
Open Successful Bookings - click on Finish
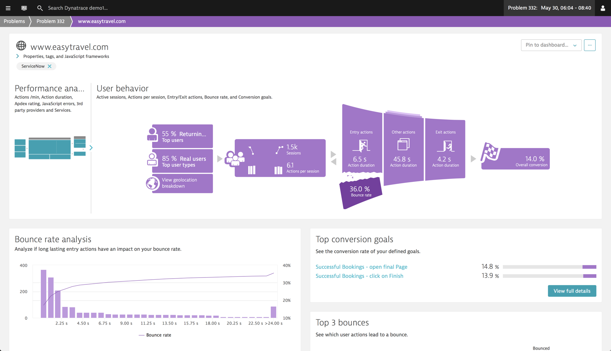(x=359, y=276)
